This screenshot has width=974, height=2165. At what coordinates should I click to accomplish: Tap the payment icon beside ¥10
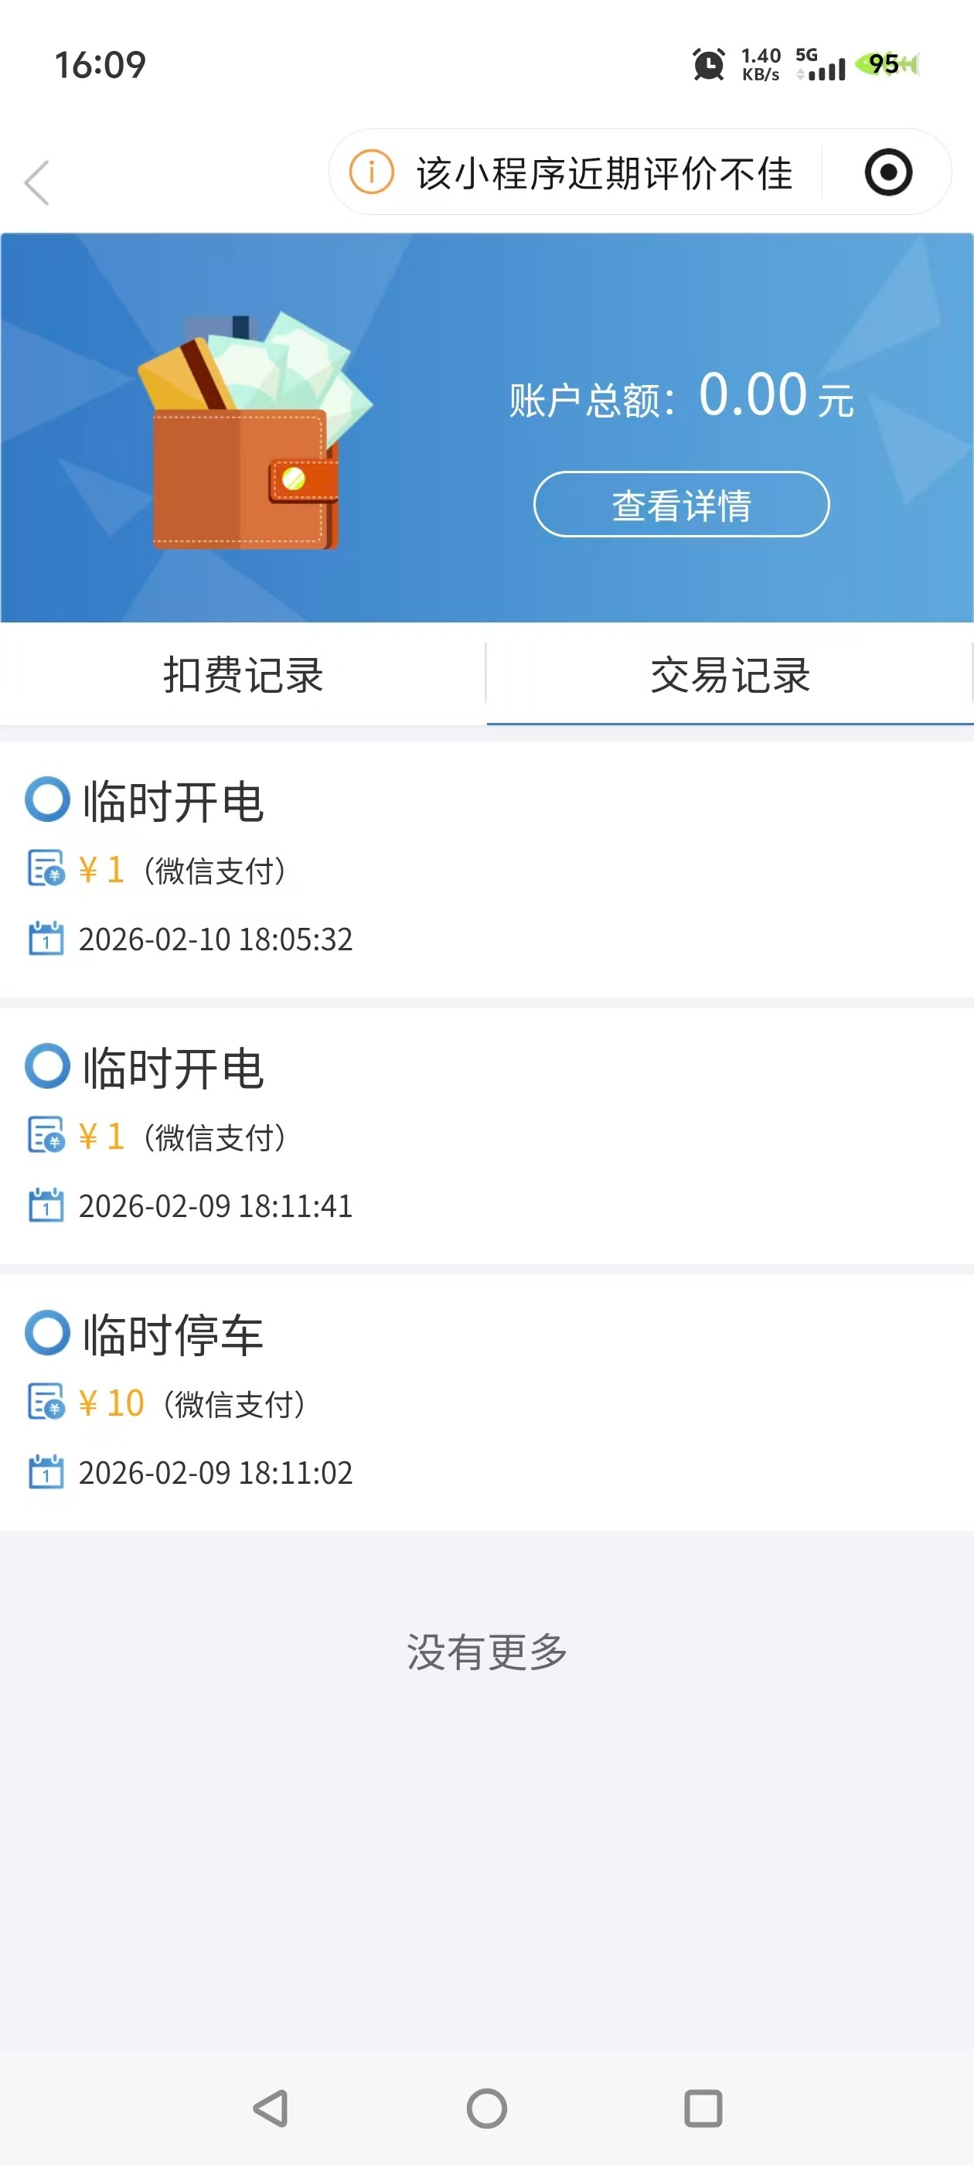46,1402
